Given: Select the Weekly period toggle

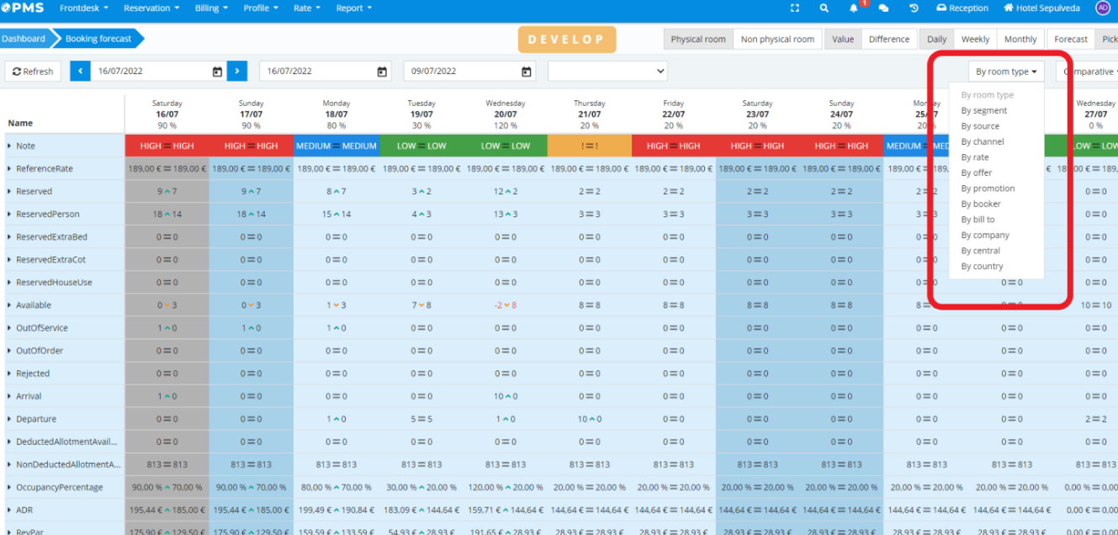Looking at the screenshot, I should [x=975, y=40].
